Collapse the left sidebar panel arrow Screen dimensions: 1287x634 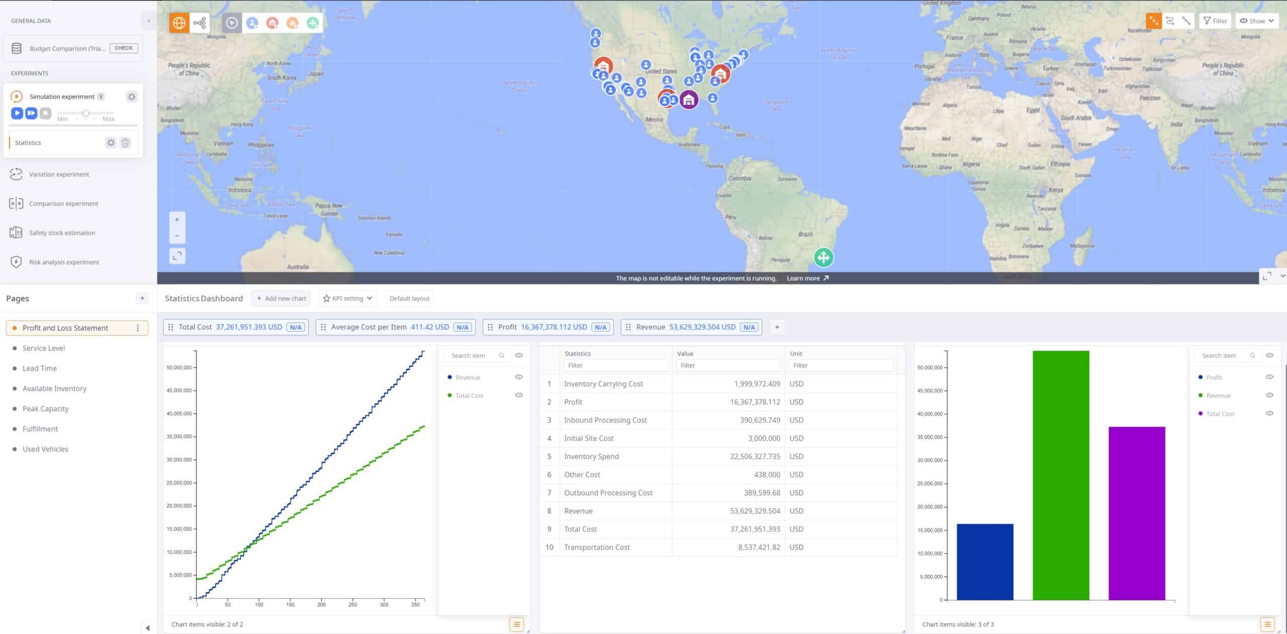point(148,21)
